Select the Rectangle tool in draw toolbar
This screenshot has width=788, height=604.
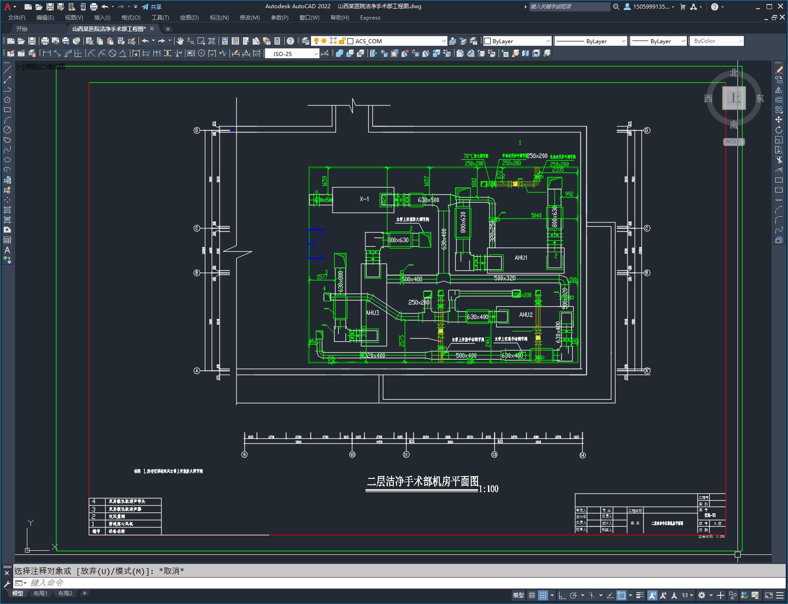click(x=7, y=110)
